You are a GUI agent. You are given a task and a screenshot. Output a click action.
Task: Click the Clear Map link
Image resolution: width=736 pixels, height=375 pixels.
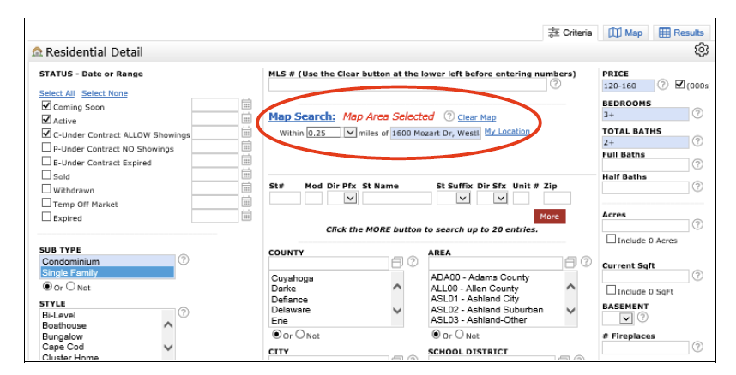477,117
